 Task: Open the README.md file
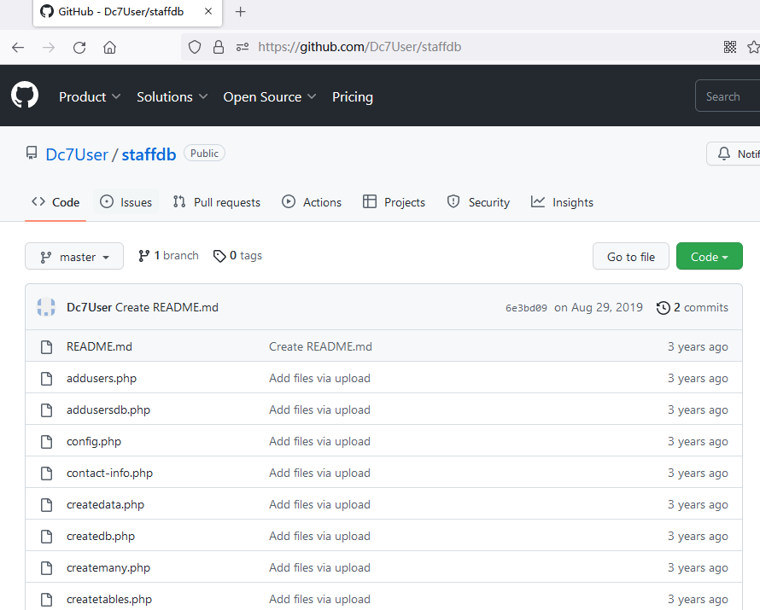(x=99, y=346)
